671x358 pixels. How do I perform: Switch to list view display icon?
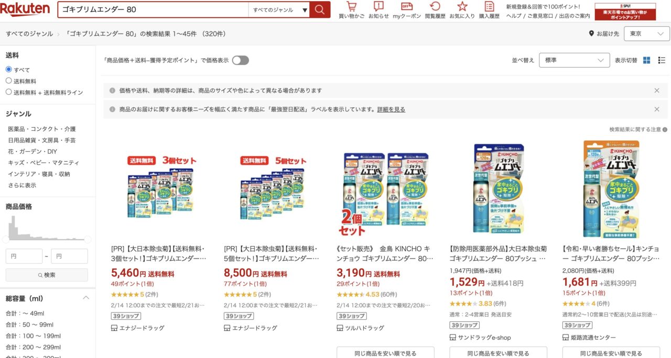click(x=662, y=60)
